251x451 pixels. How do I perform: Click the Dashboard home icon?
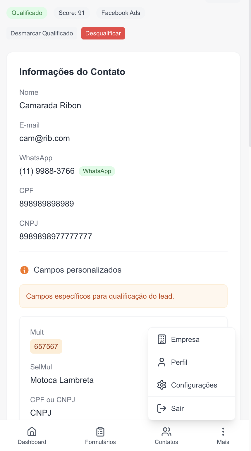pos(32,432)
